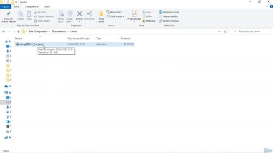Select Colar atalho in the ribbon
Viewport: 273px width, 153px height.
[42, 21]
